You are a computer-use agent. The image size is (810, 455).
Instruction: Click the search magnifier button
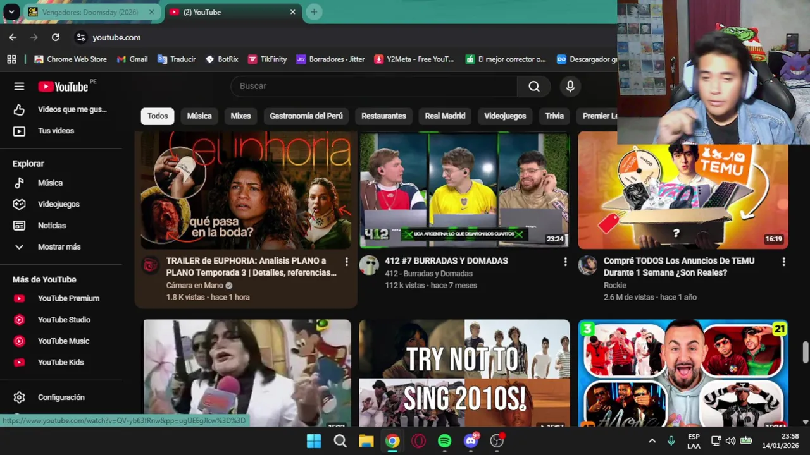[x=534, y=86]
